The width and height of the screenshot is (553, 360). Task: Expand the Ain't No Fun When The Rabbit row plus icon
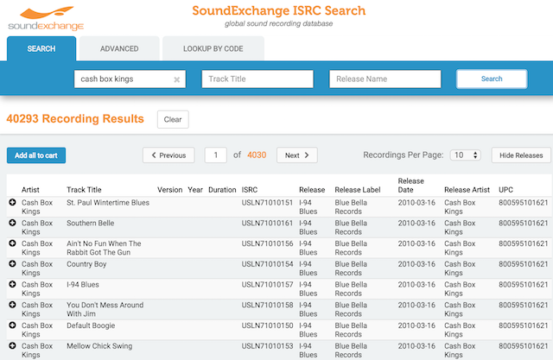[x=12, y=243]
